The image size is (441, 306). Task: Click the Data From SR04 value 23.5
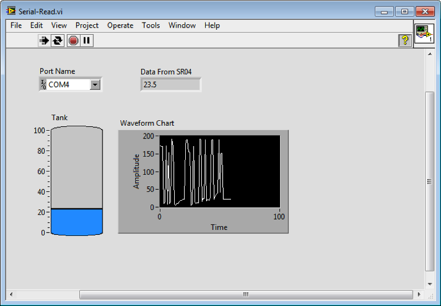pyautogui.click(x=171, y=85)
